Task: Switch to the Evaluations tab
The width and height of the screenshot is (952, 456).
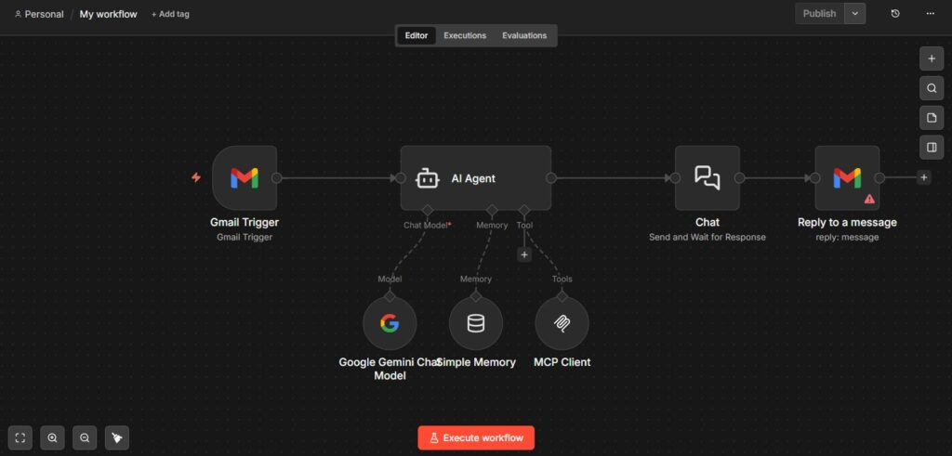Action: click(x=524, y=35)
